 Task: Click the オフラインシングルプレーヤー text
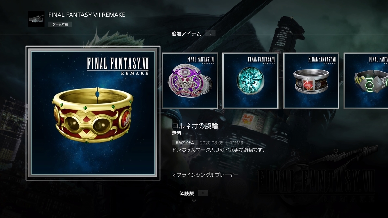tap(205, 175)
